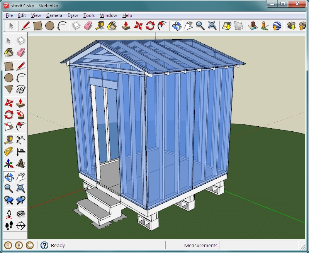Screen dimensions: 309x253
Task: Open the View menu
Action: 36,15
